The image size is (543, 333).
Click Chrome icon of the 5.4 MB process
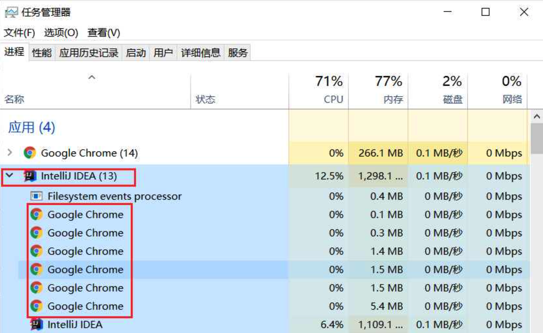click(x=36, y=306)
